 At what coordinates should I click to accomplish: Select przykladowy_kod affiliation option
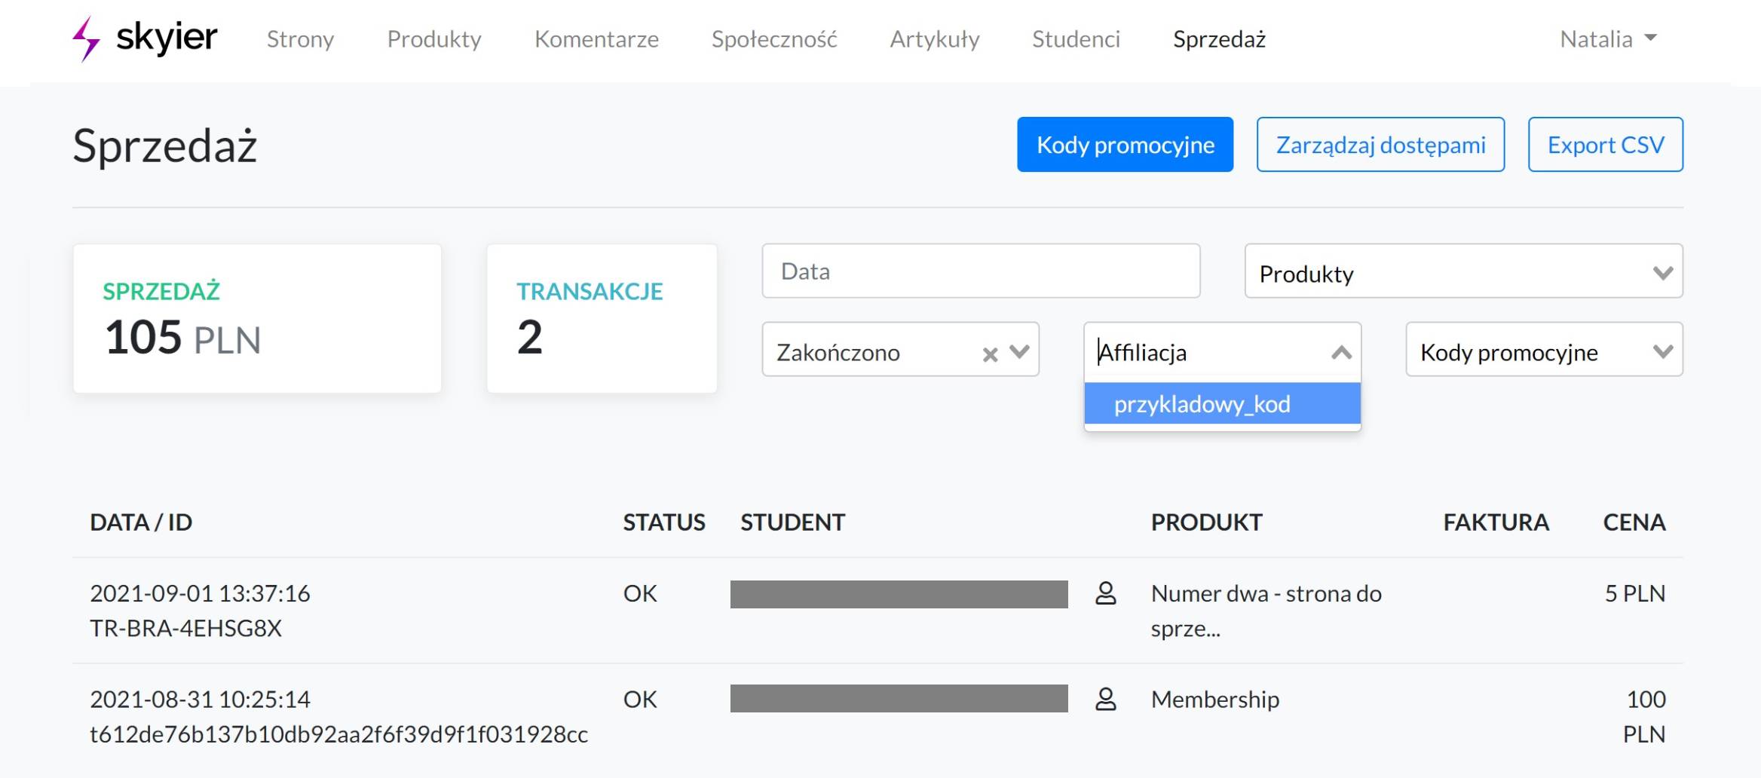pos(1222,404)
